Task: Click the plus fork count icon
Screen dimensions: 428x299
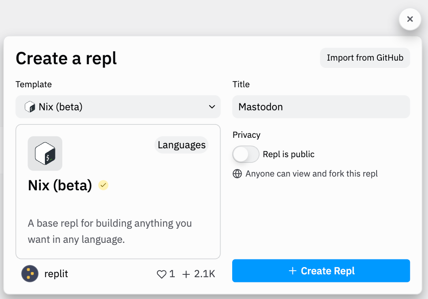Action: point(186,274)
